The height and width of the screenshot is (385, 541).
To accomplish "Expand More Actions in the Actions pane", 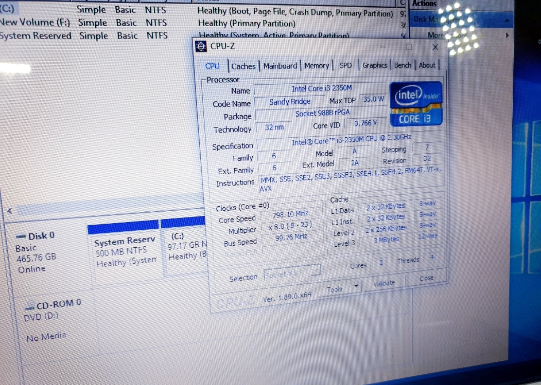I will pos(507,35).
